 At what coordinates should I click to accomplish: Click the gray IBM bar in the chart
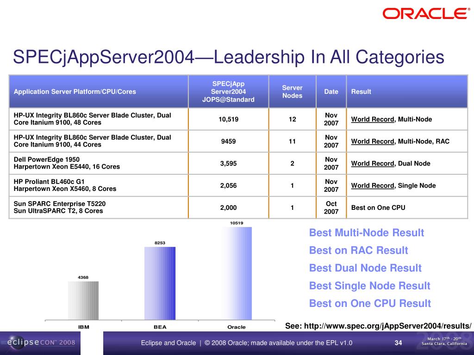[x=83, y=300]
